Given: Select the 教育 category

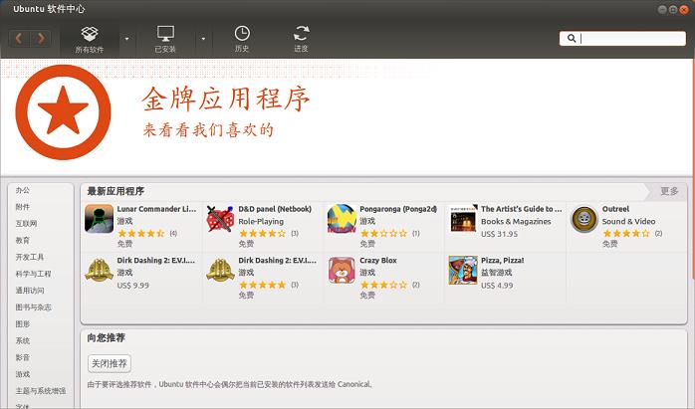Looking at the screenshot, I should (23, 240).
